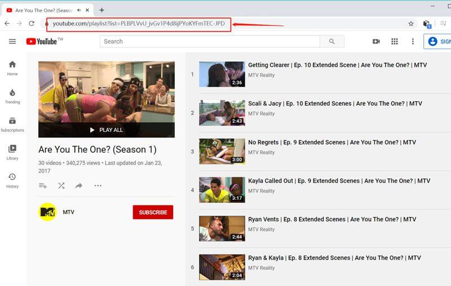
Task: Open the create video camera icon
Action: tap(376, 41)
